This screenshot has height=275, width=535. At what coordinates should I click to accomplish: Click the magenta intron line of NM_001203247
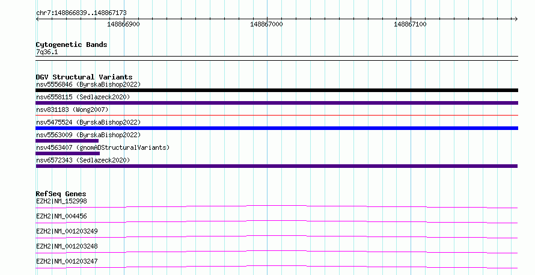click(277, 266)
